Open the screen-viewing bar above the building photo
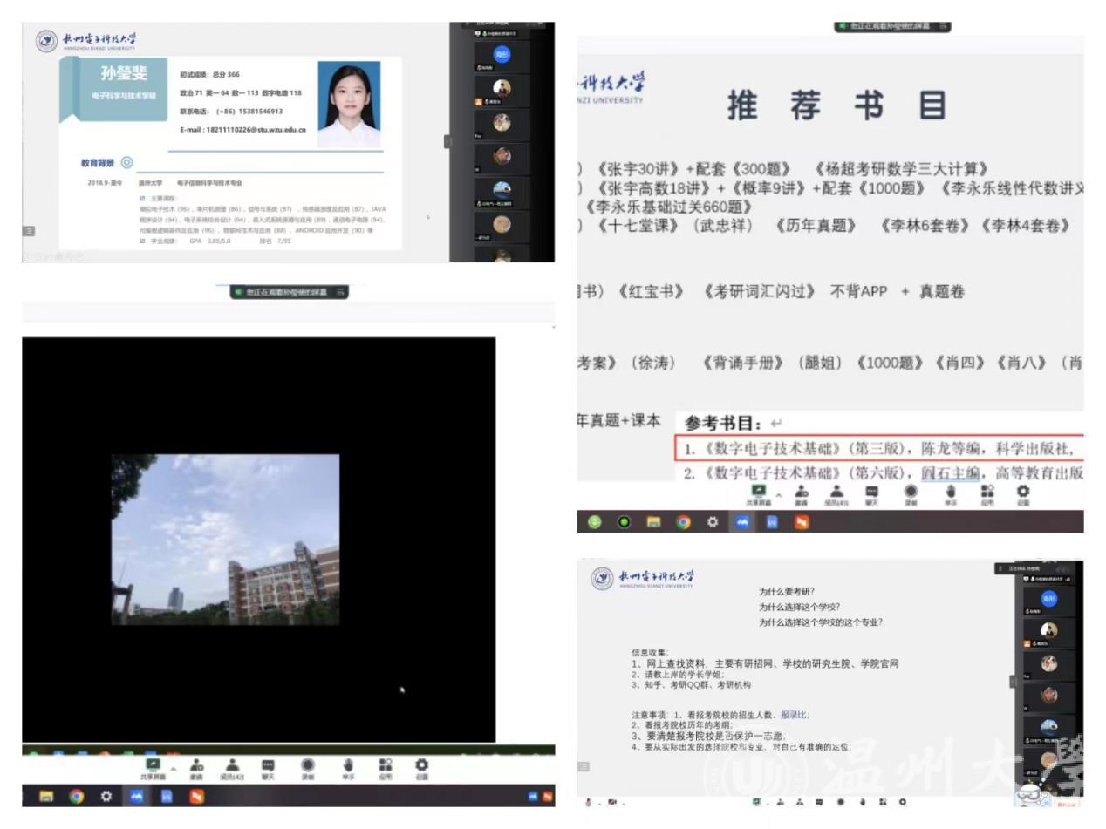This screenshot has height=829, width=1106. tap(288, 292)
